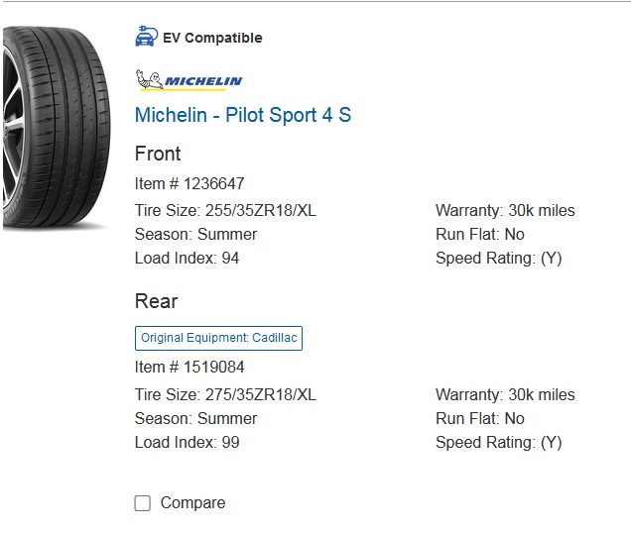Click the front Run Flat: No text
Viewport: 631px width, 534px height.
(x=480, y=234)
